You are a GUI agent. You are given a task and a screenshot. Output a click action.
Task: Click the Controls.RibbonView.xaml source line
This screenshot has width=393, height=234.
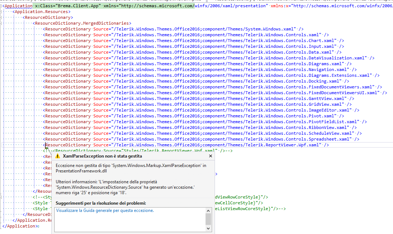[x=199, y=127]
